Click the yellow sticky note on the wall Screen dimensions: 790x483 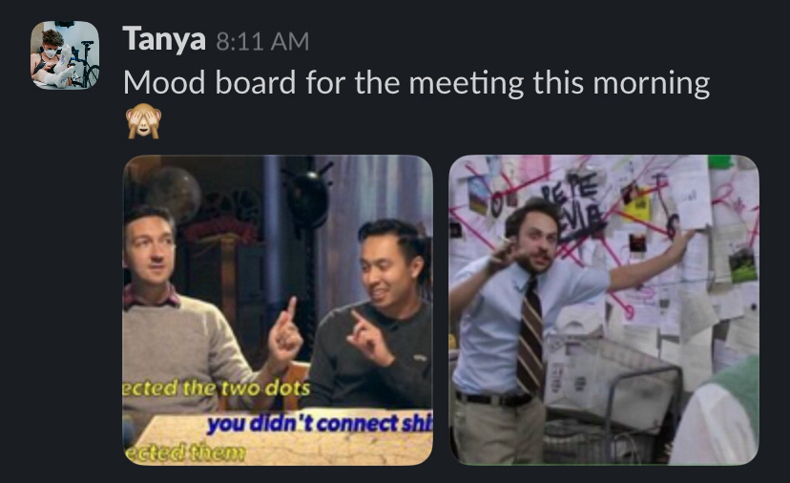[x=637, y=205]
